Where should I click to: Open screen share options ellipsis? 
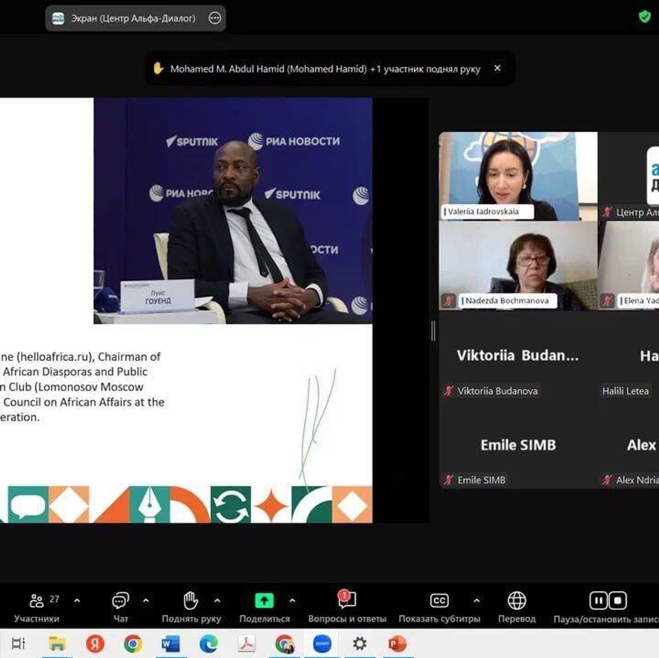click(x=215, y=18)
